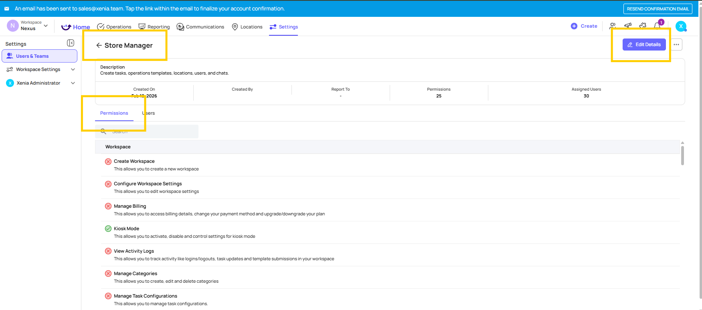Toggle the Manage Billing permission status icon

[108, 206]
